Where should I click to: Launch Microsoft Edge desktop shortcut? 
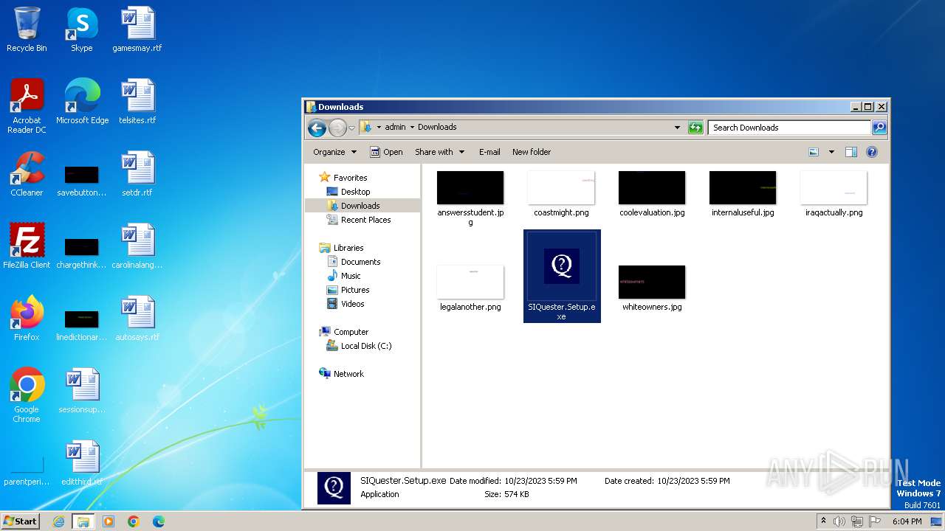click(x=82, y=102)
